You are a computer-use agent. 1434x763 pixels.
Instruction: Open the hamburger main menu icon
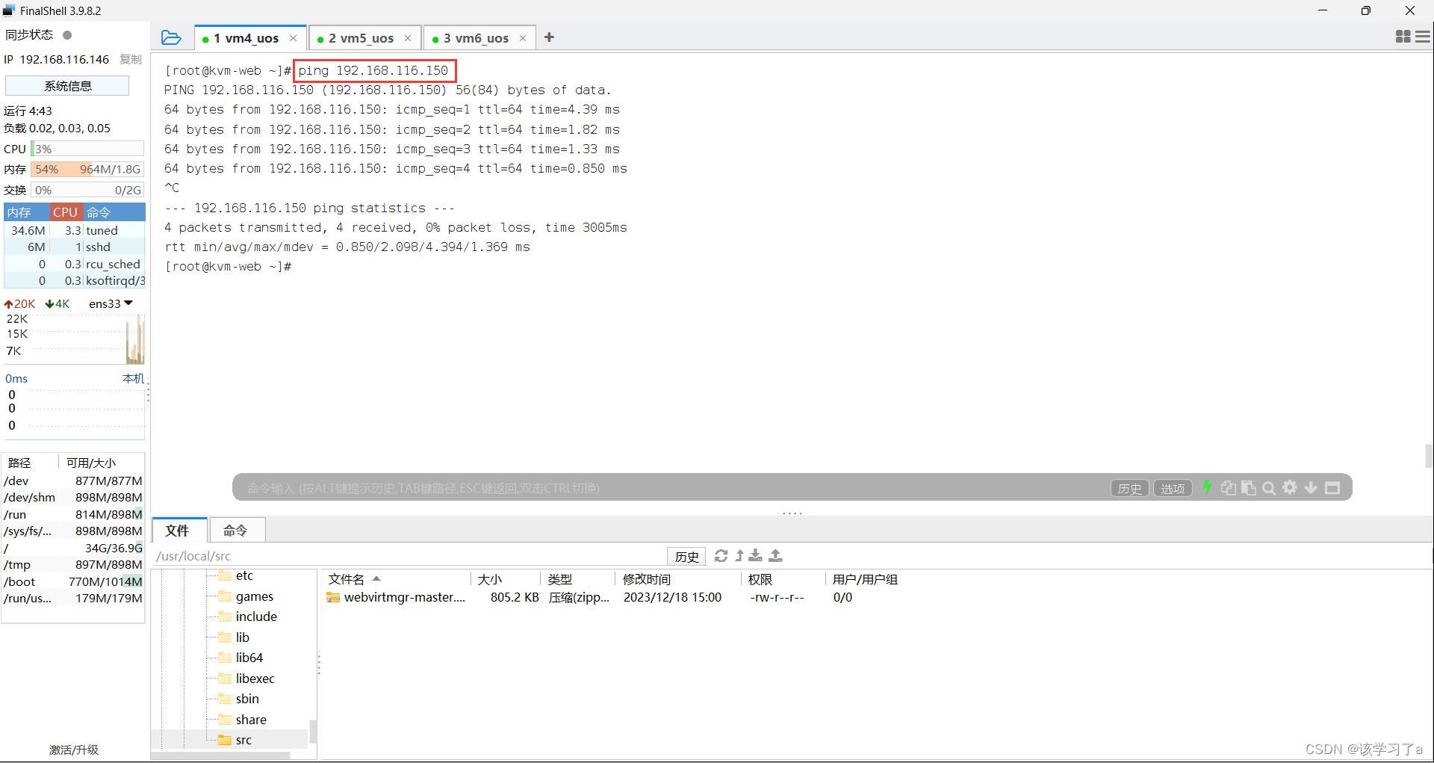pyautogui.click(x=1423, y=37)
